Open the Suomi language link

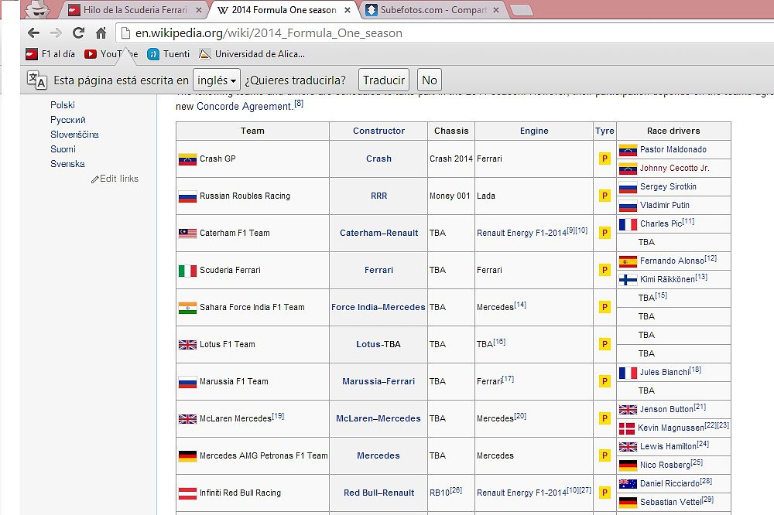63,149
